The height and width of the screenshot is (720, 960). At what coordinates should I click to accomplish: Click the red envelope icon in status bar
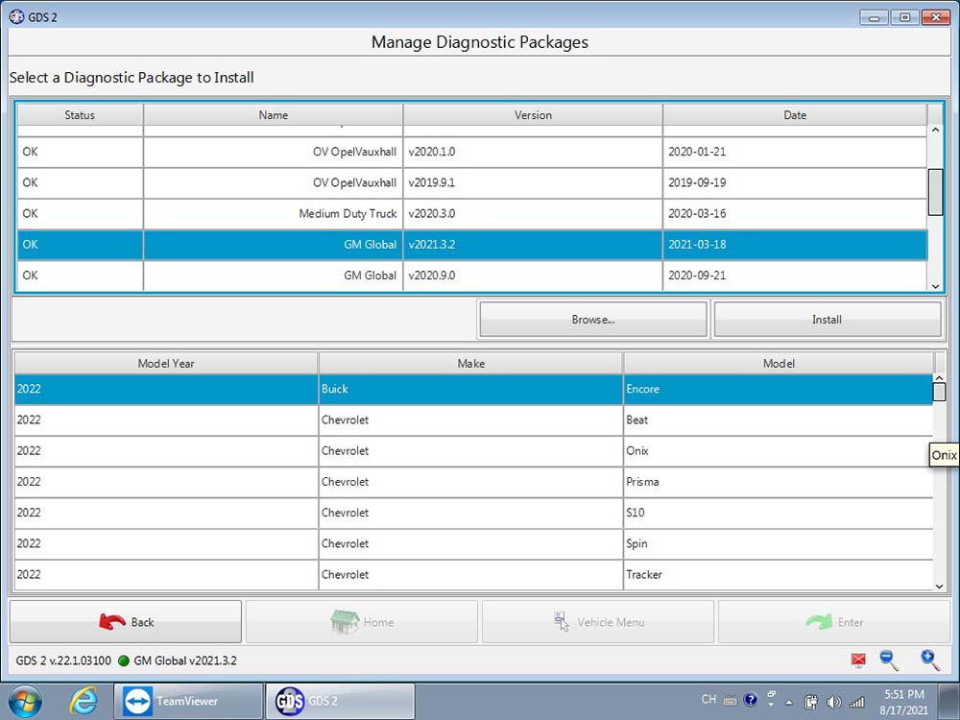[858, 660]
